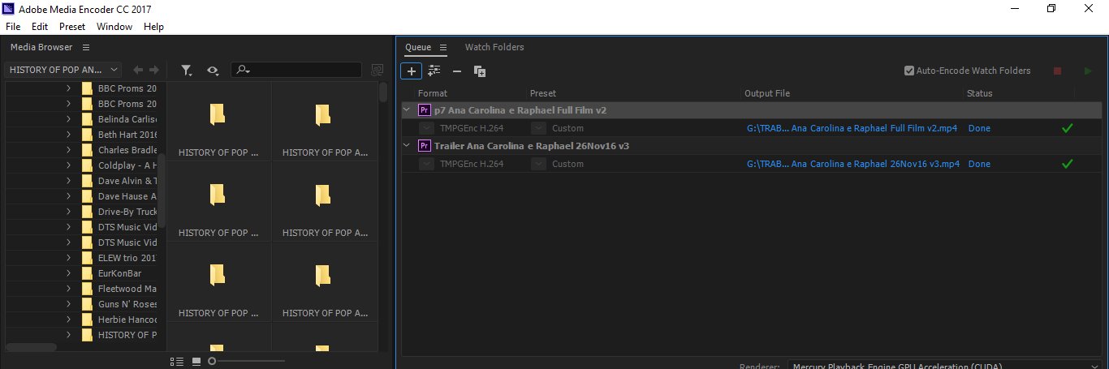1109x369 pixels.
Task: Click the EurKonBar folder icon
Action: tap(87, 273)
